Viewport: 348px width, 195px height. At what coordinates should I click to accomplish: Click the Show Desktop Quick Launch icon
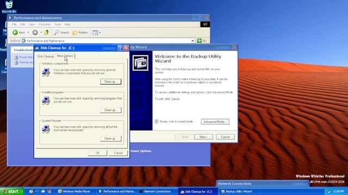coord(43,191)
